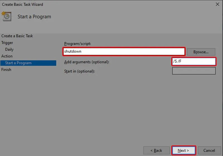This screenshot has width=223, height=156.
Task: Select the Daily step under Trigger
Action: pos(9,49)
